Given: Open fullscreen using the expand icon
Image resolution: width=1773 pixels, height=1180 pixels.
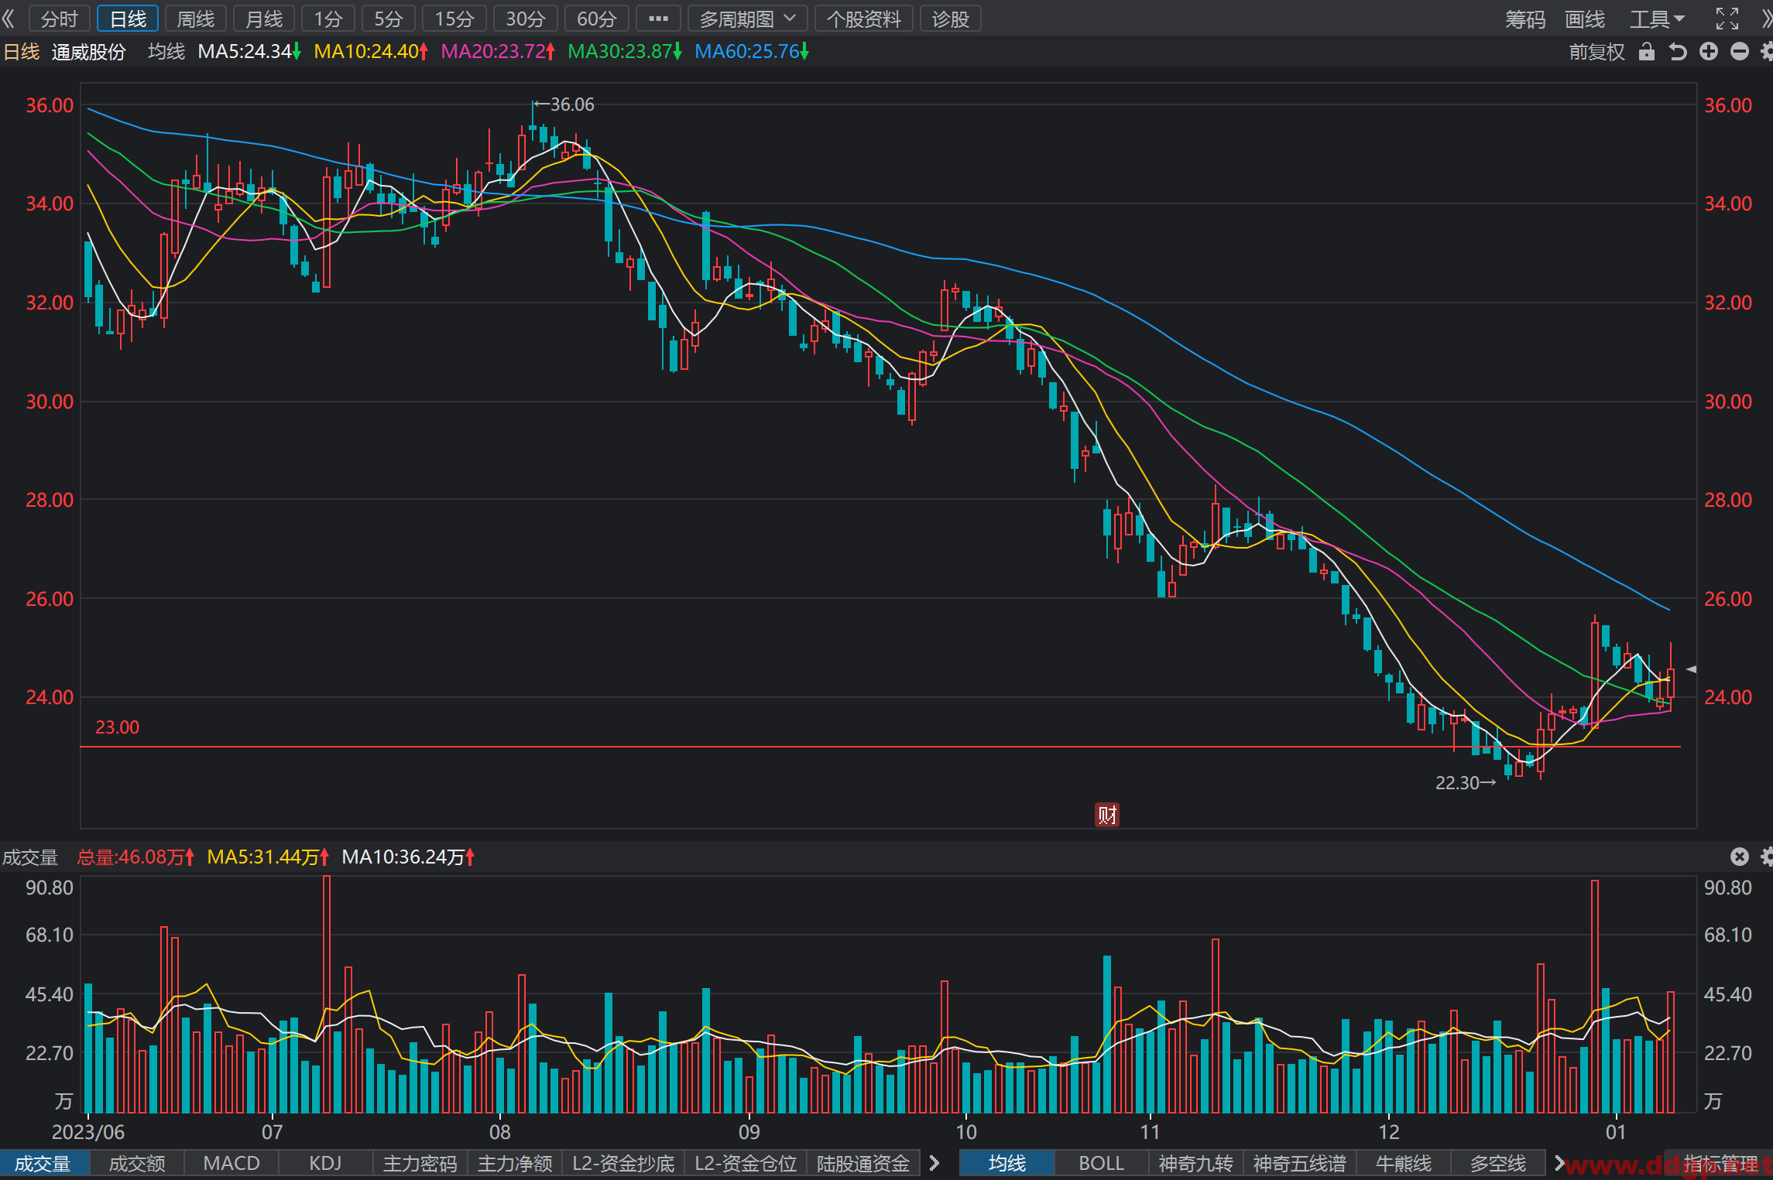Looking at the screenshot, I should (1727, 19).
